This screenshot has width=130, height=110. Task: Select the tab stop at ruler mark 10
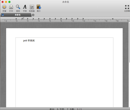tap(72, 19)
